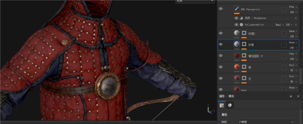
Task: Open the 映射 UV映射 projection dropdown
Action: click(266, 122)
